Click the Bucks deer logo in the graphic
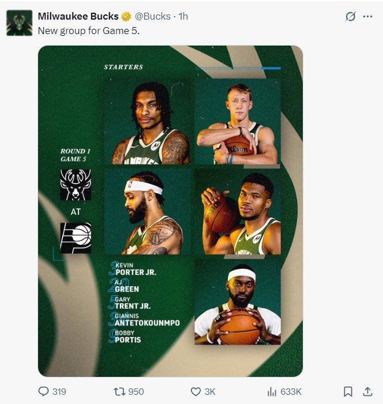This screenshot has width=383, height=404. click(x=76, y=185)
